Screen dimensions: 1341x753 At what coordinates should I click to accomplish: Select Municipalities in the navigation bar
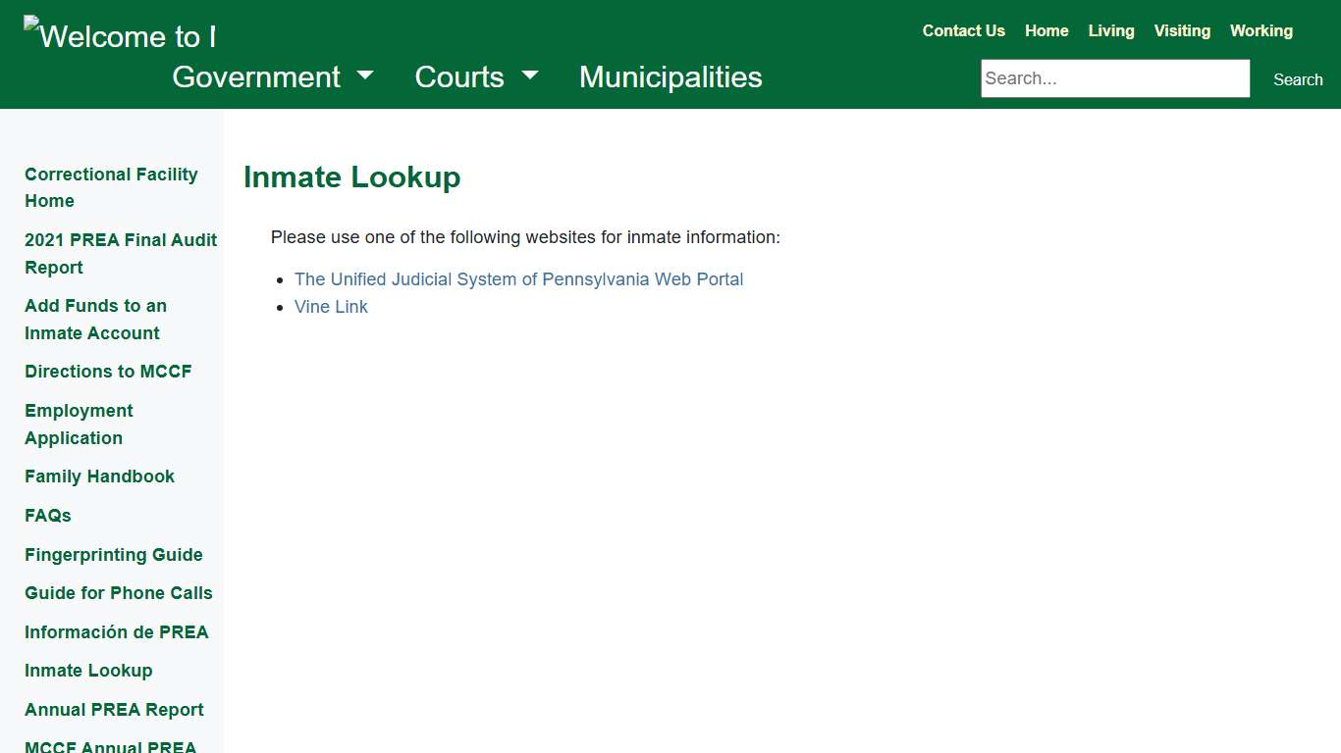(x=670, y=76)
